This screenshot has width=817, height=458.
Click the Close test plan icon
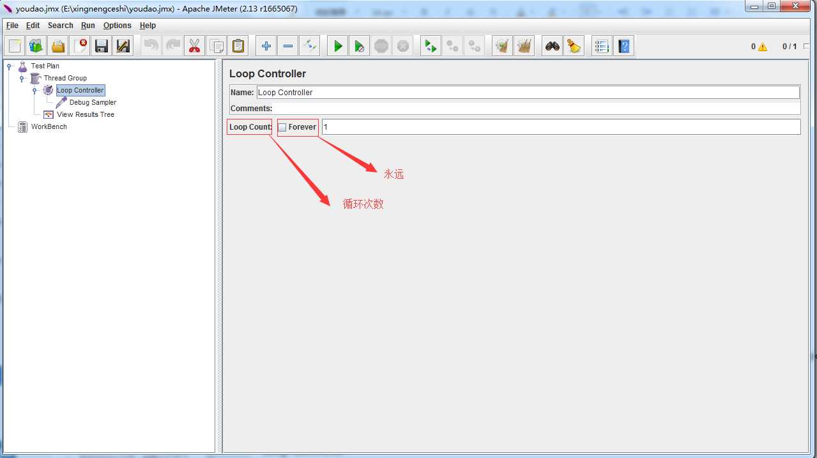tap(80, 46)
